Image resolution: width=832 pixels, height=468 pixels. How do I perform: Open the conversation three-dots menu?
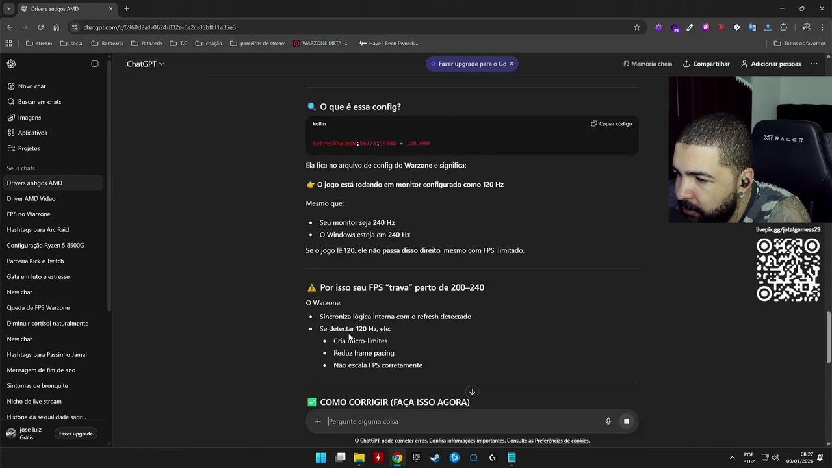[814, 64]
